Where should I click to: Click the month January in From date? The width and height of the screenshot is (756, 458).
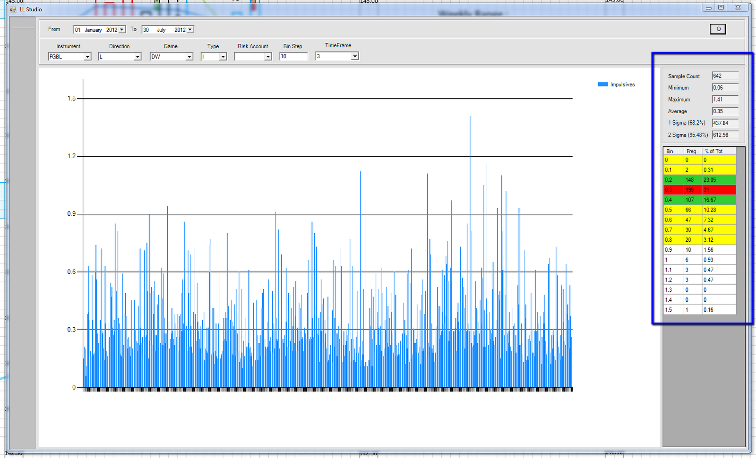93,30
